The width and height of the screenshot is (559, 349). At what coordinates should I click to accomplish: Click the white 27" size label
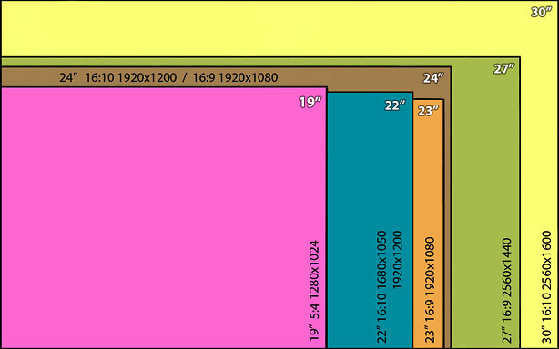[x=504, y=69]
